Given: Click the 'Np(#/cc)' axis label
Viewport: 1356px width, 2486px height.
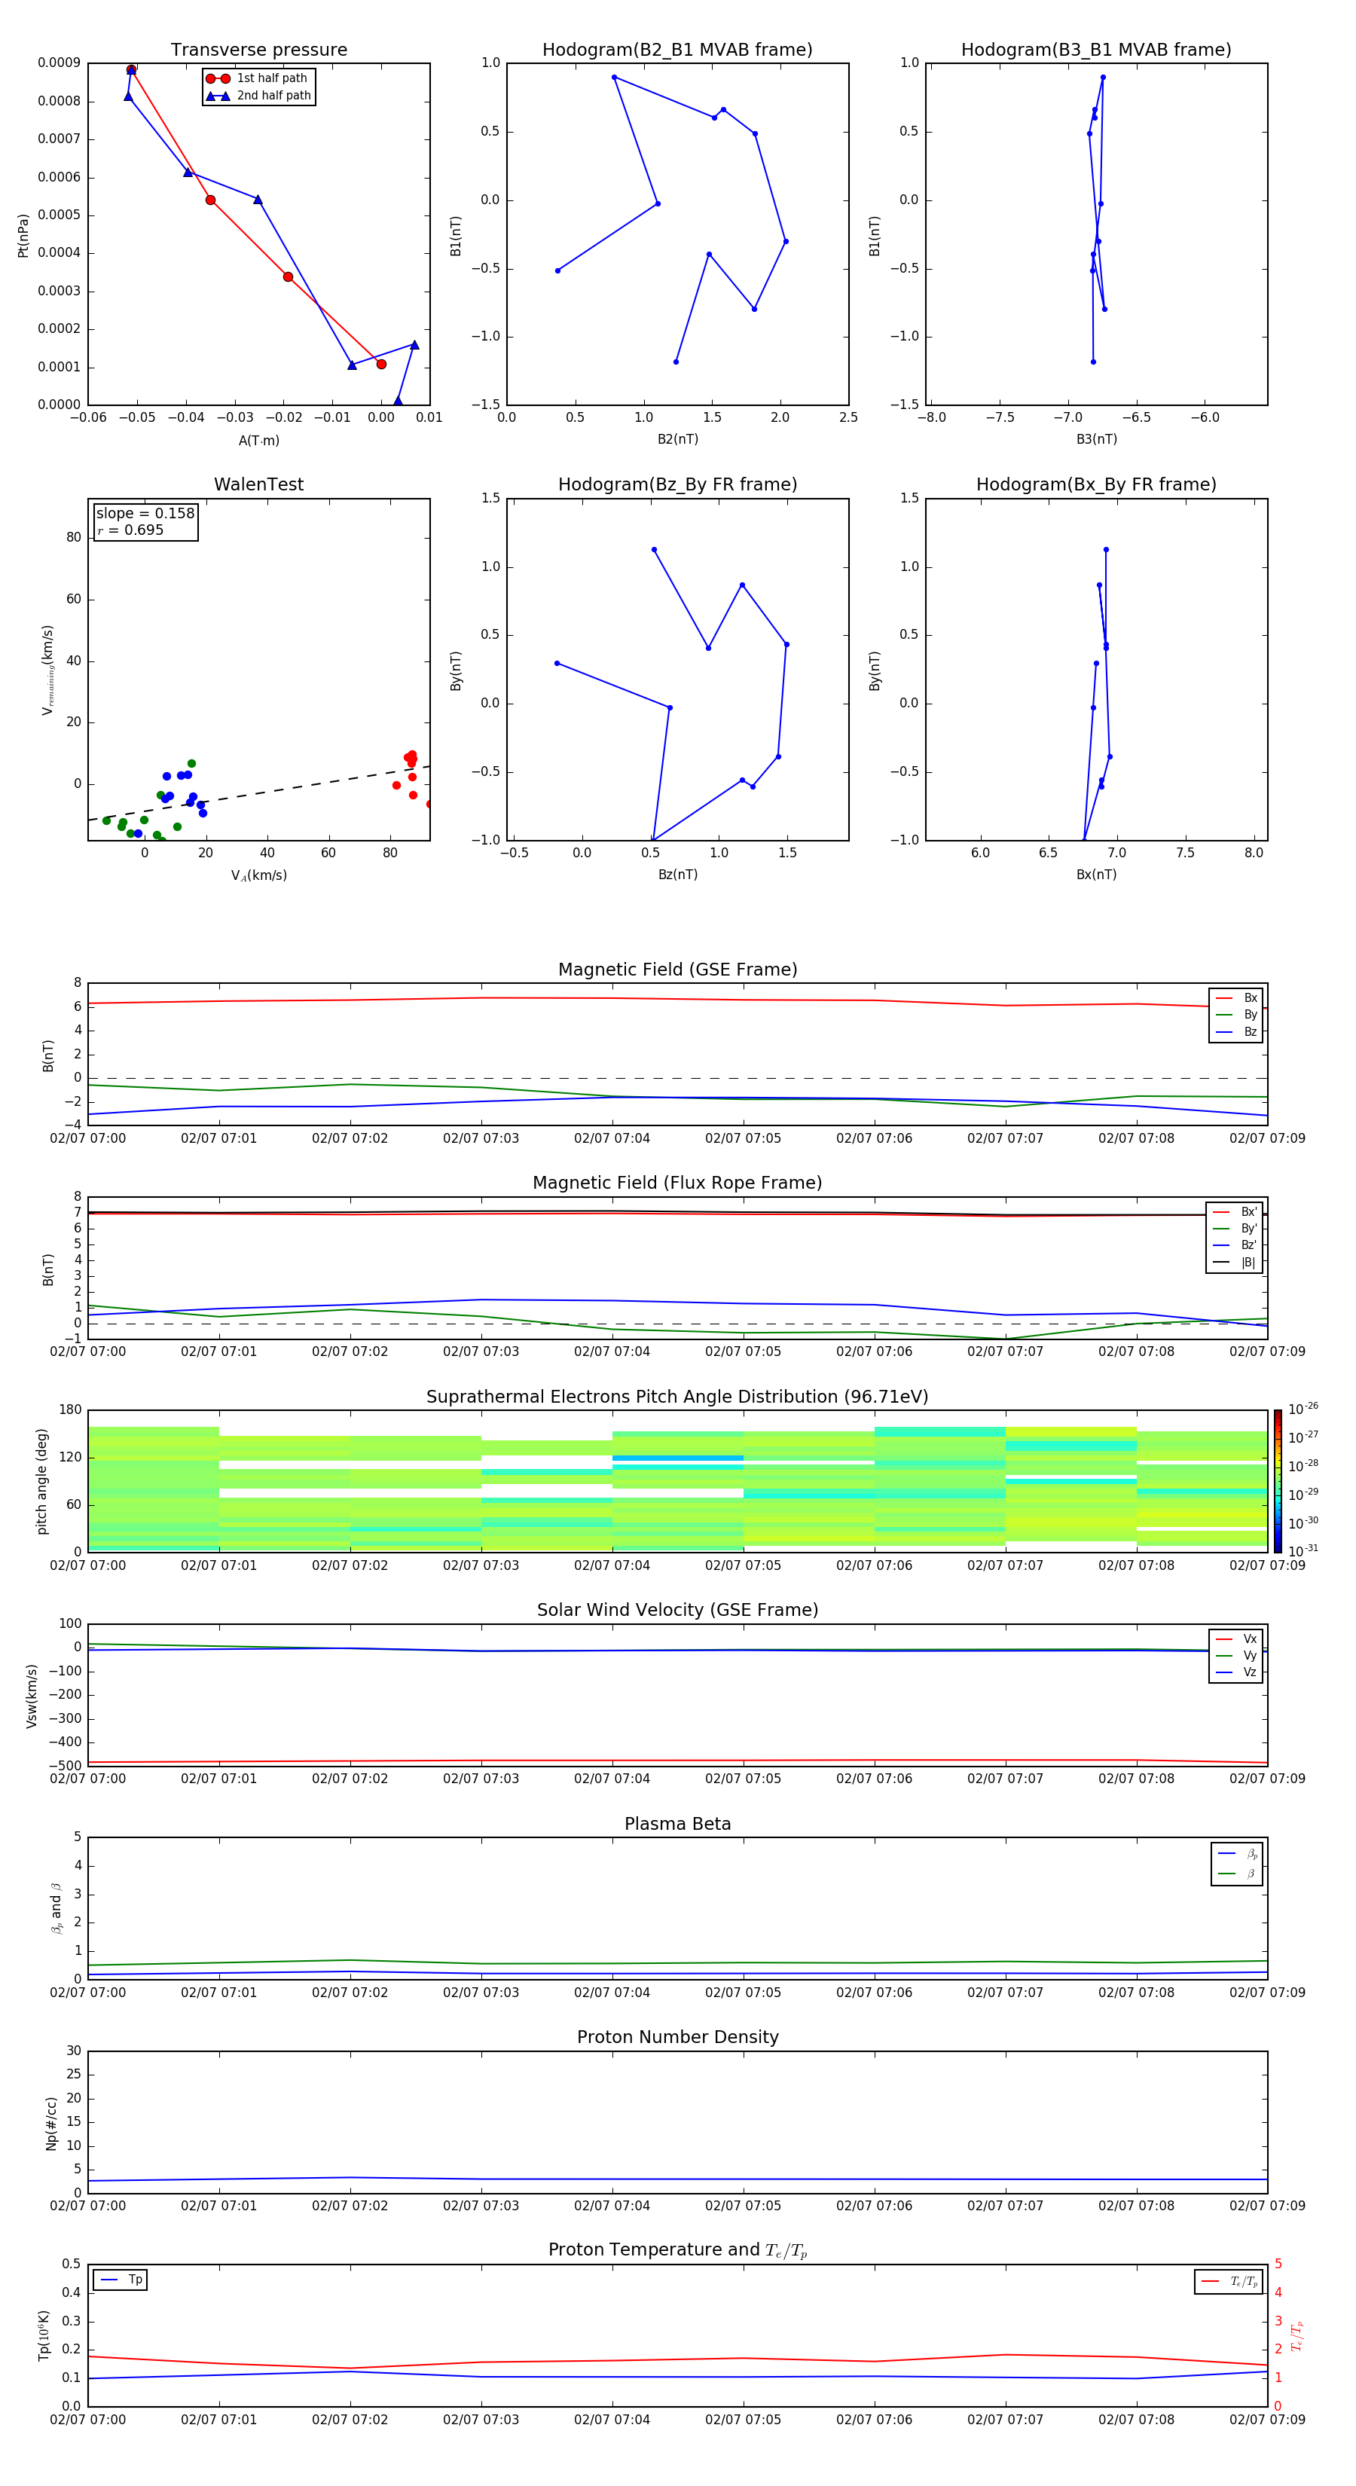Looking at the screenshot, I should (51, 2122).
